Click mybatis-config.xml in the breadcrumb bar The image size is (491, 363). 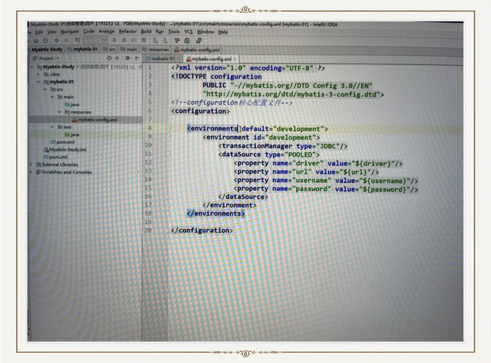coord(197,50)
